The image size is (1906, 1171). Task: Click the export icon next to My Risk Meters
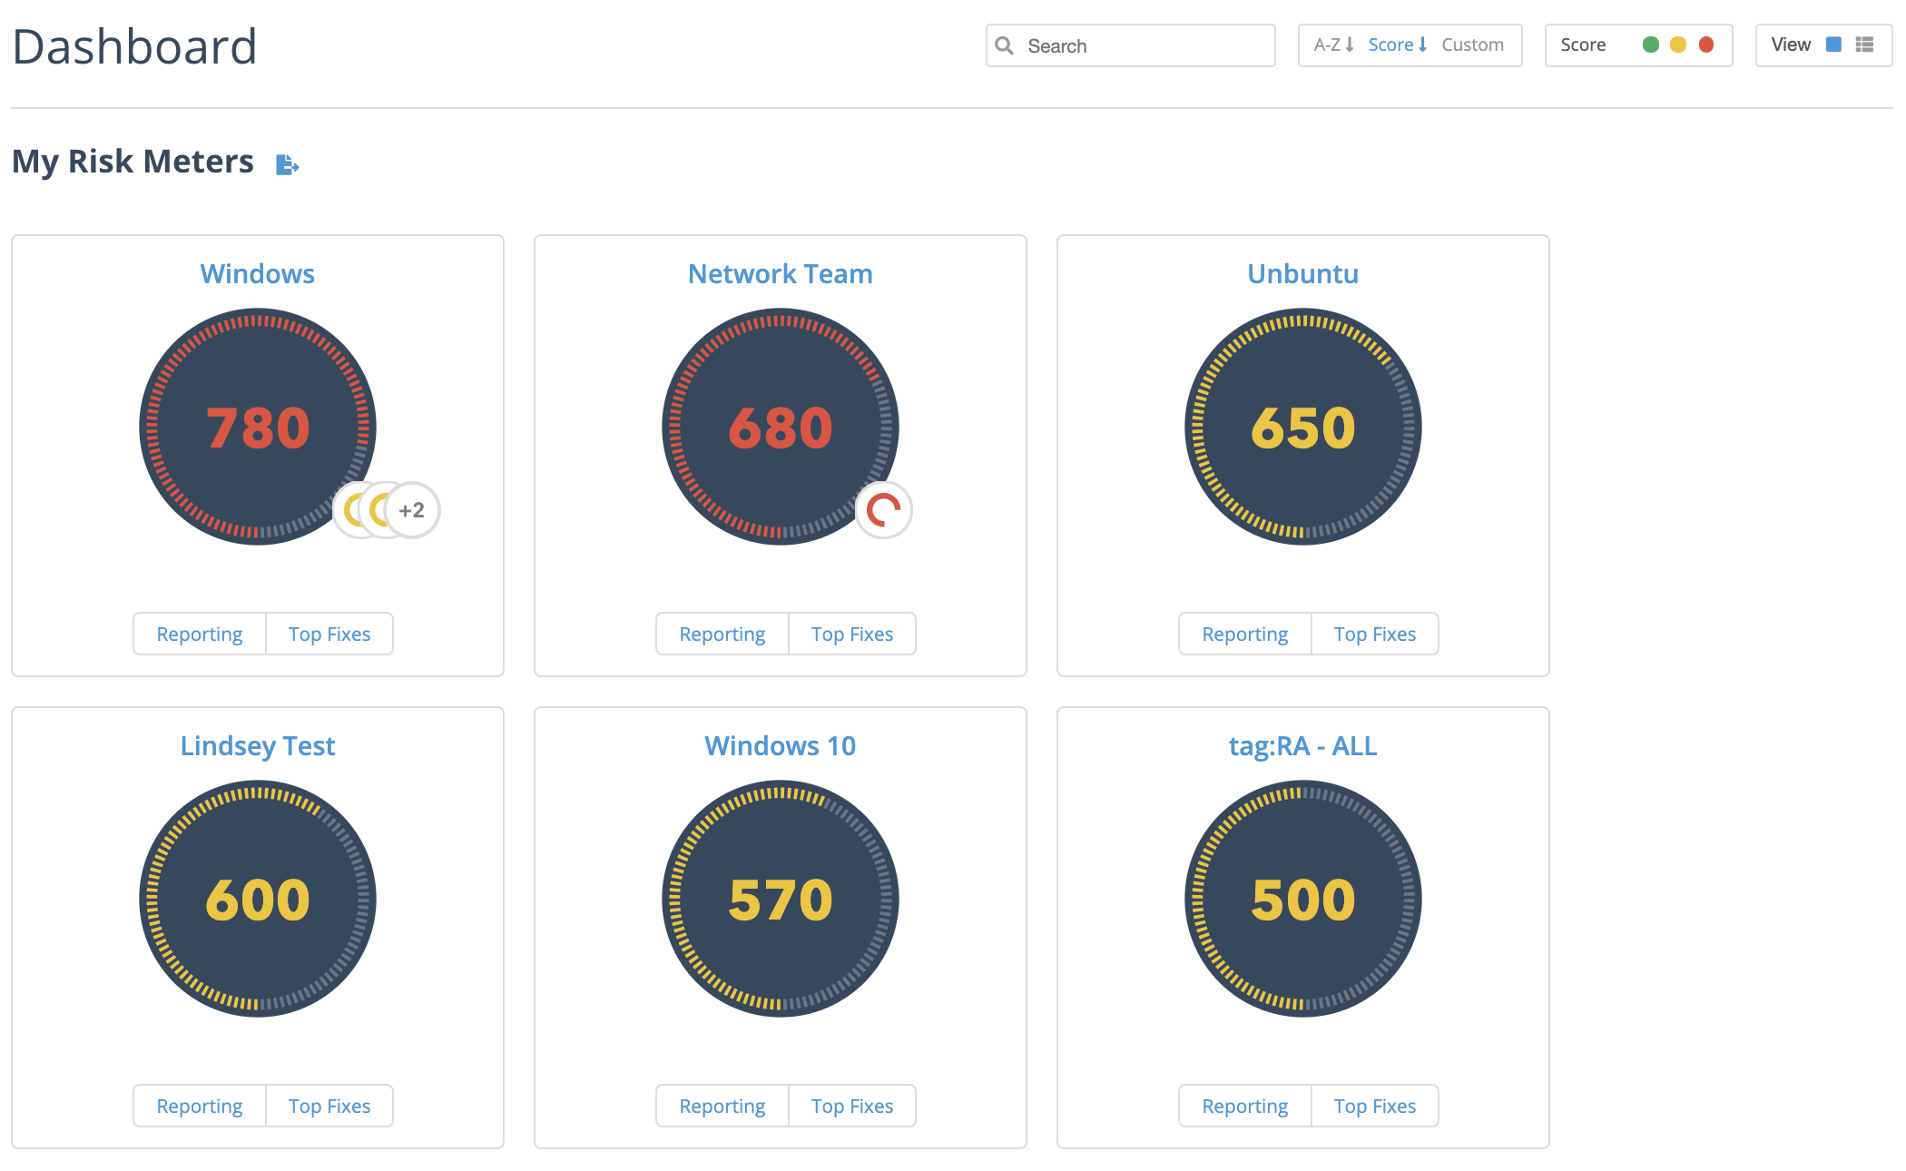[287, 164]
